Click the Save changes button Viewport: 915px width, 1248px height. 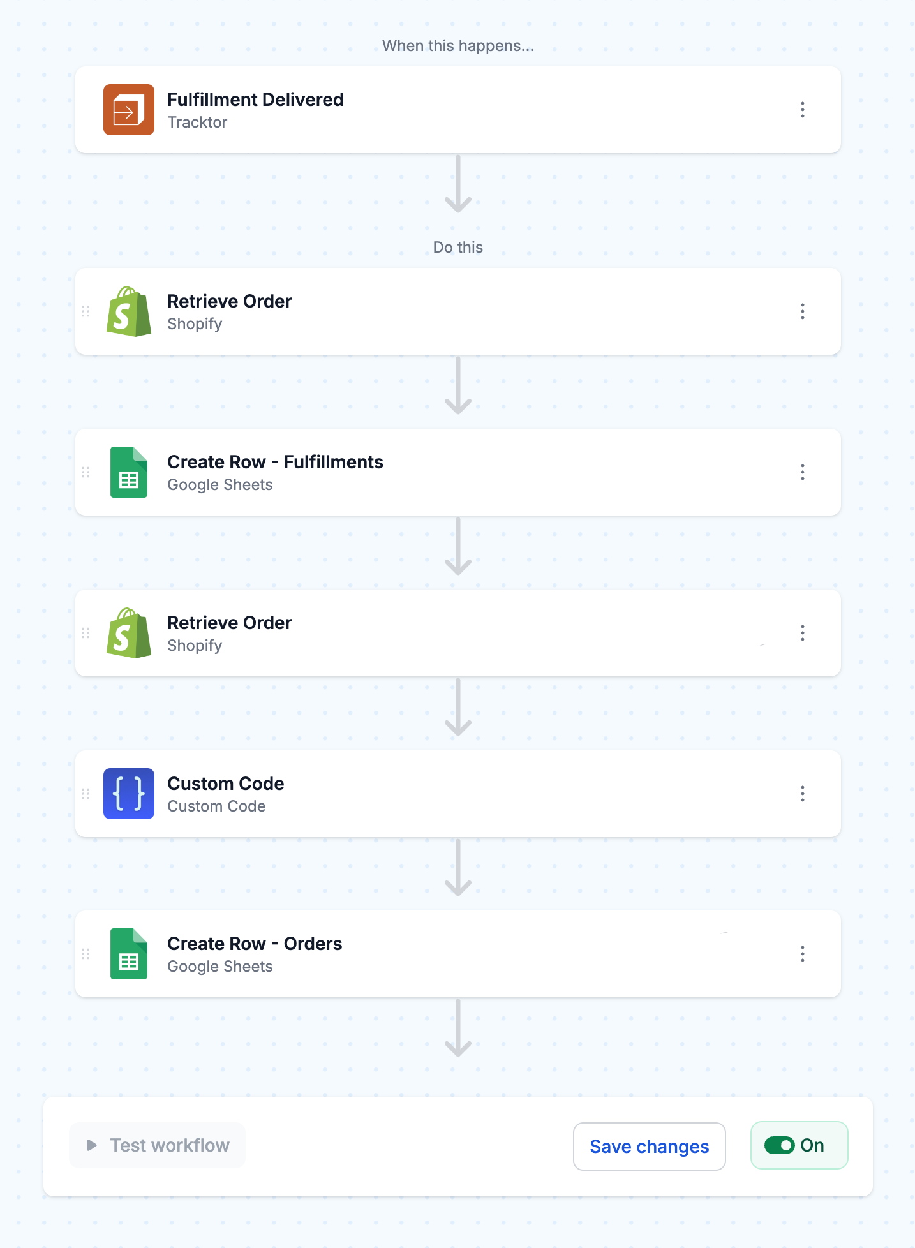coord(649,1147)
